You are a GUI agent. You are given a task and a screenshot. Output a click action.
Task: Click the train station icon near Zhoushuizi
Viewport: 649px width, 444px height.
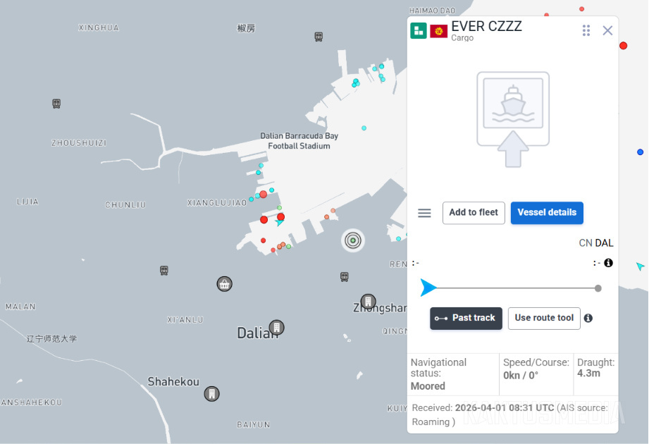(56, 104)
